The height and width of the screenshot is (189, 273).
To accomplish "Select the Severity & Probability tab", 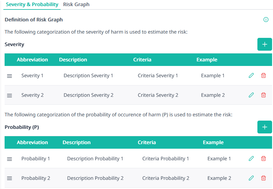I will click(32, 4).
